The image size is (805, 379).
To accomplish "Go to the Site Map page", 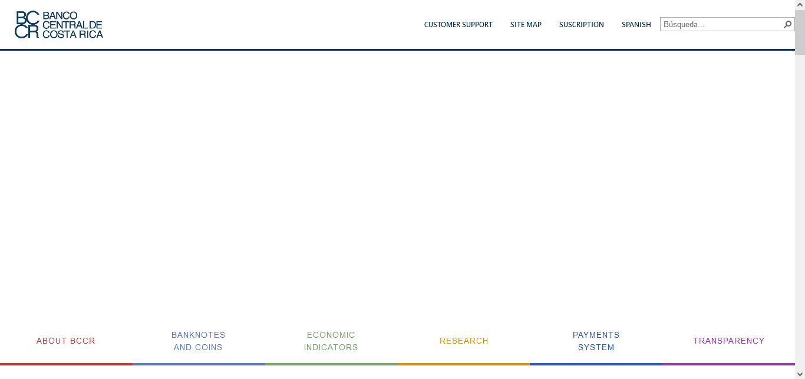I will (x=526, y=25).
